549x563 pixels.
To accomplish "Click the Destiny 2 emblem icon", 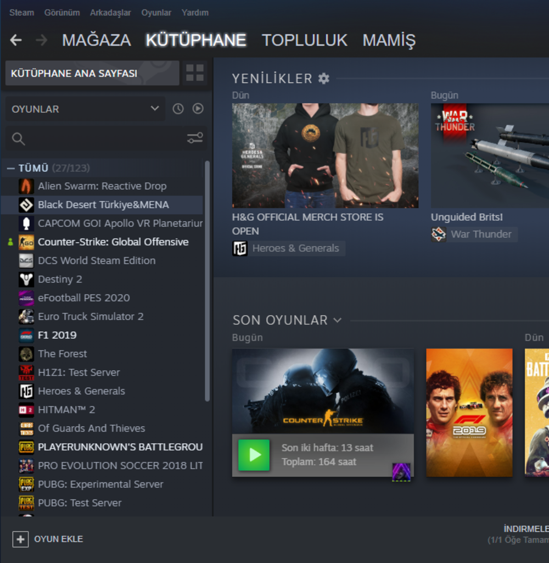I will (26, 280).
